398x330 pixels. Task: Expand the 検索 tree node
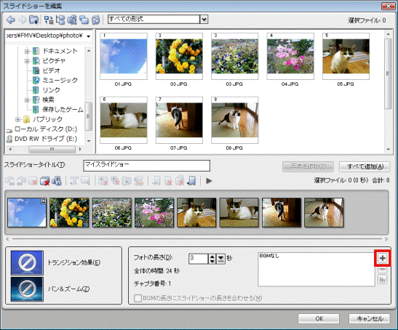click(x=27, y=100)
